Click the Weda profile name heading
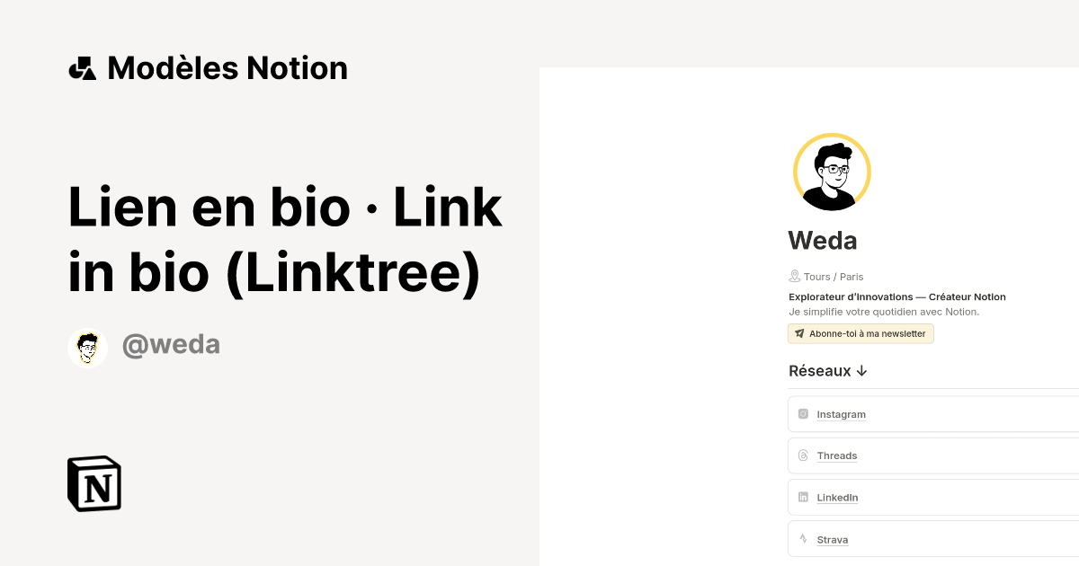The width and height of the screenshot is (1079, 566). coord(822,240)
